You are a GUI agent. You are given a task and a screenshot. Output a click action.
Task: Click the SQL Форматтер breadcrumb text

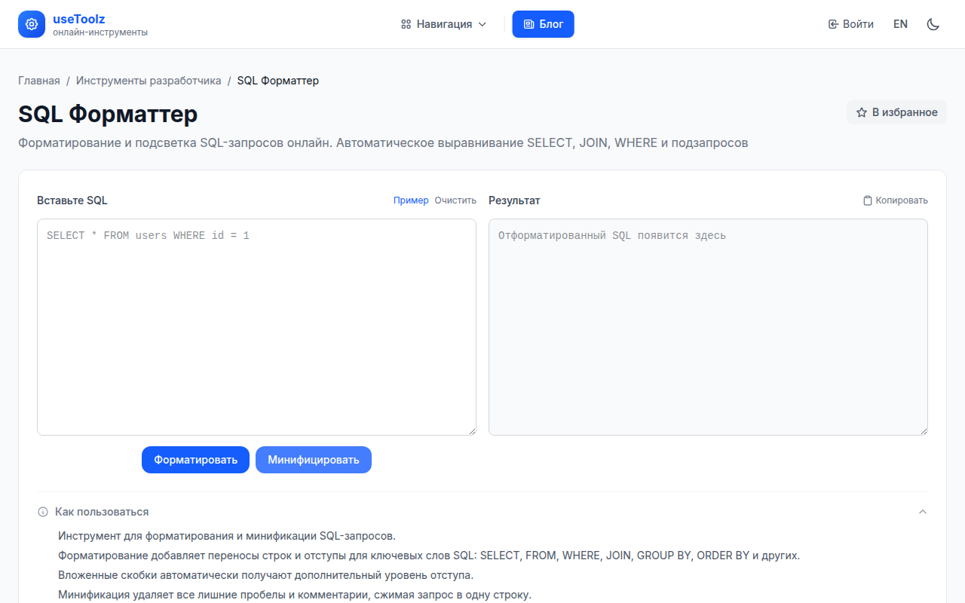tap(278, 81)
